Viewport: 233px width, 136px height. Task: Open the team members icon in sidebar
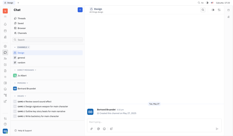tap(5, 59)
